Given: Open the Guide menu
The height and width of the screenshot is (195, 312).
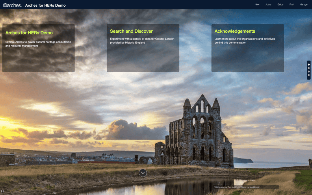Looking at the screenshot, I should 280,4.
